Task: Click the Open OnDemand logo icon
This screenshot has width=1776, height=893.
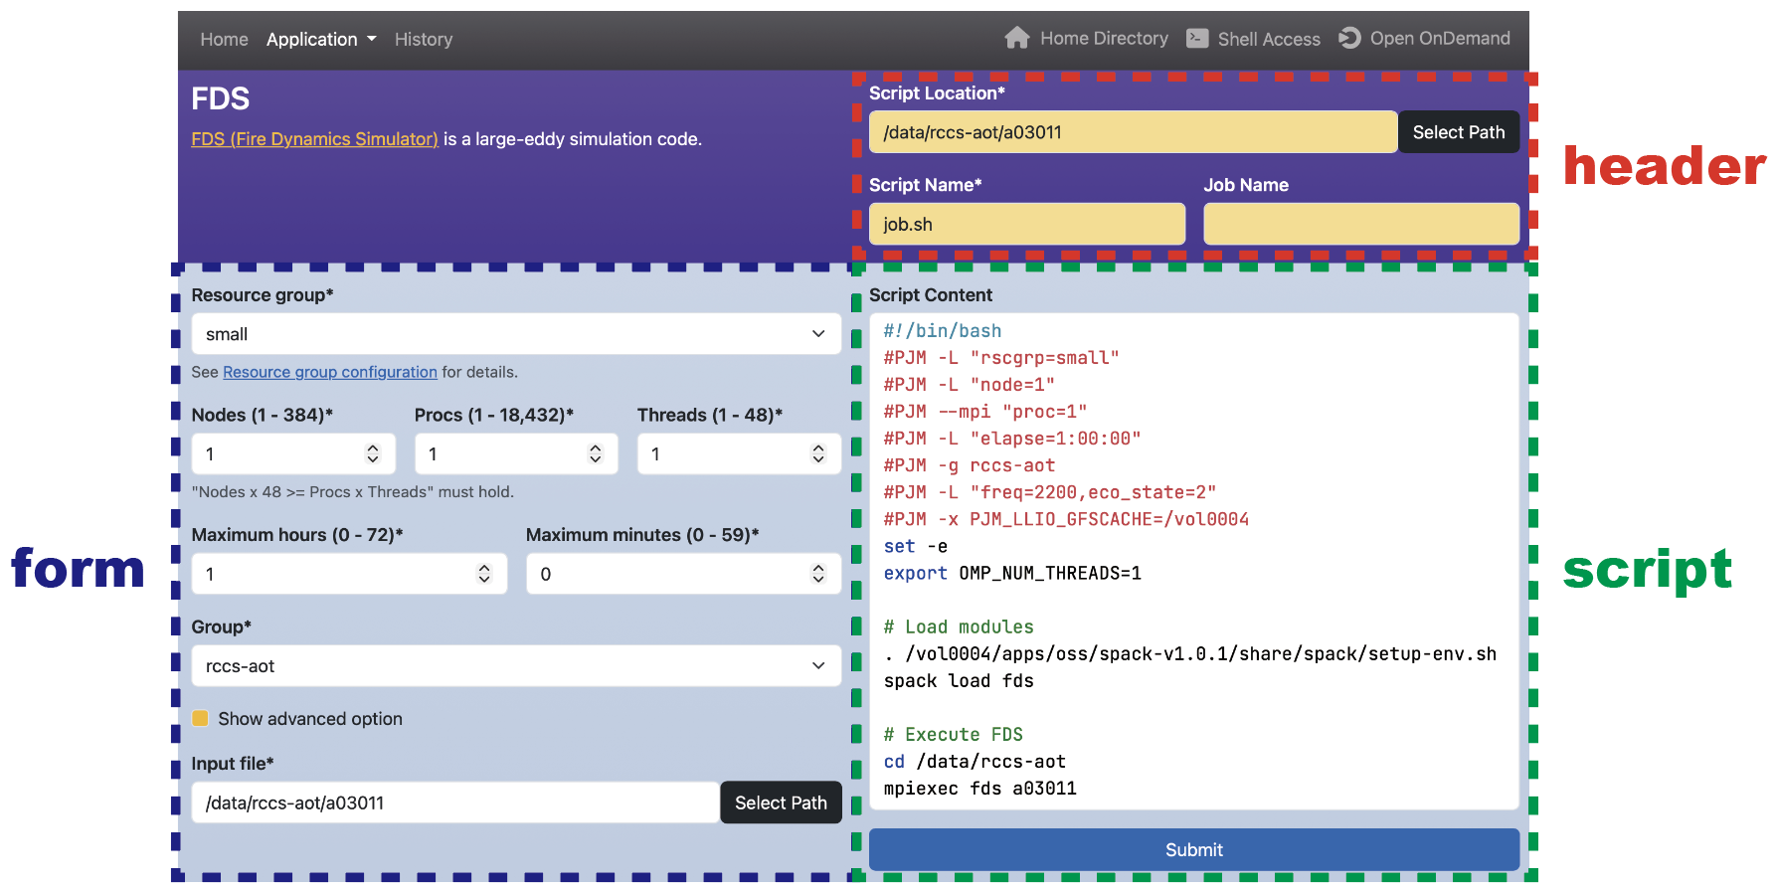Action: pos(1348,38)
